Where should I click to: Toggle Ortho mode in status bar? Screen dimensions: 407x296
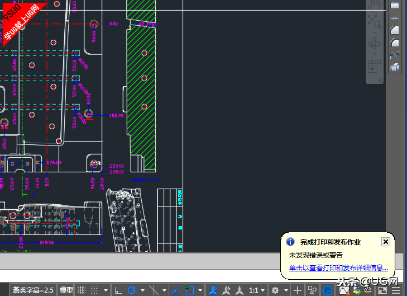tap(118, 290)
